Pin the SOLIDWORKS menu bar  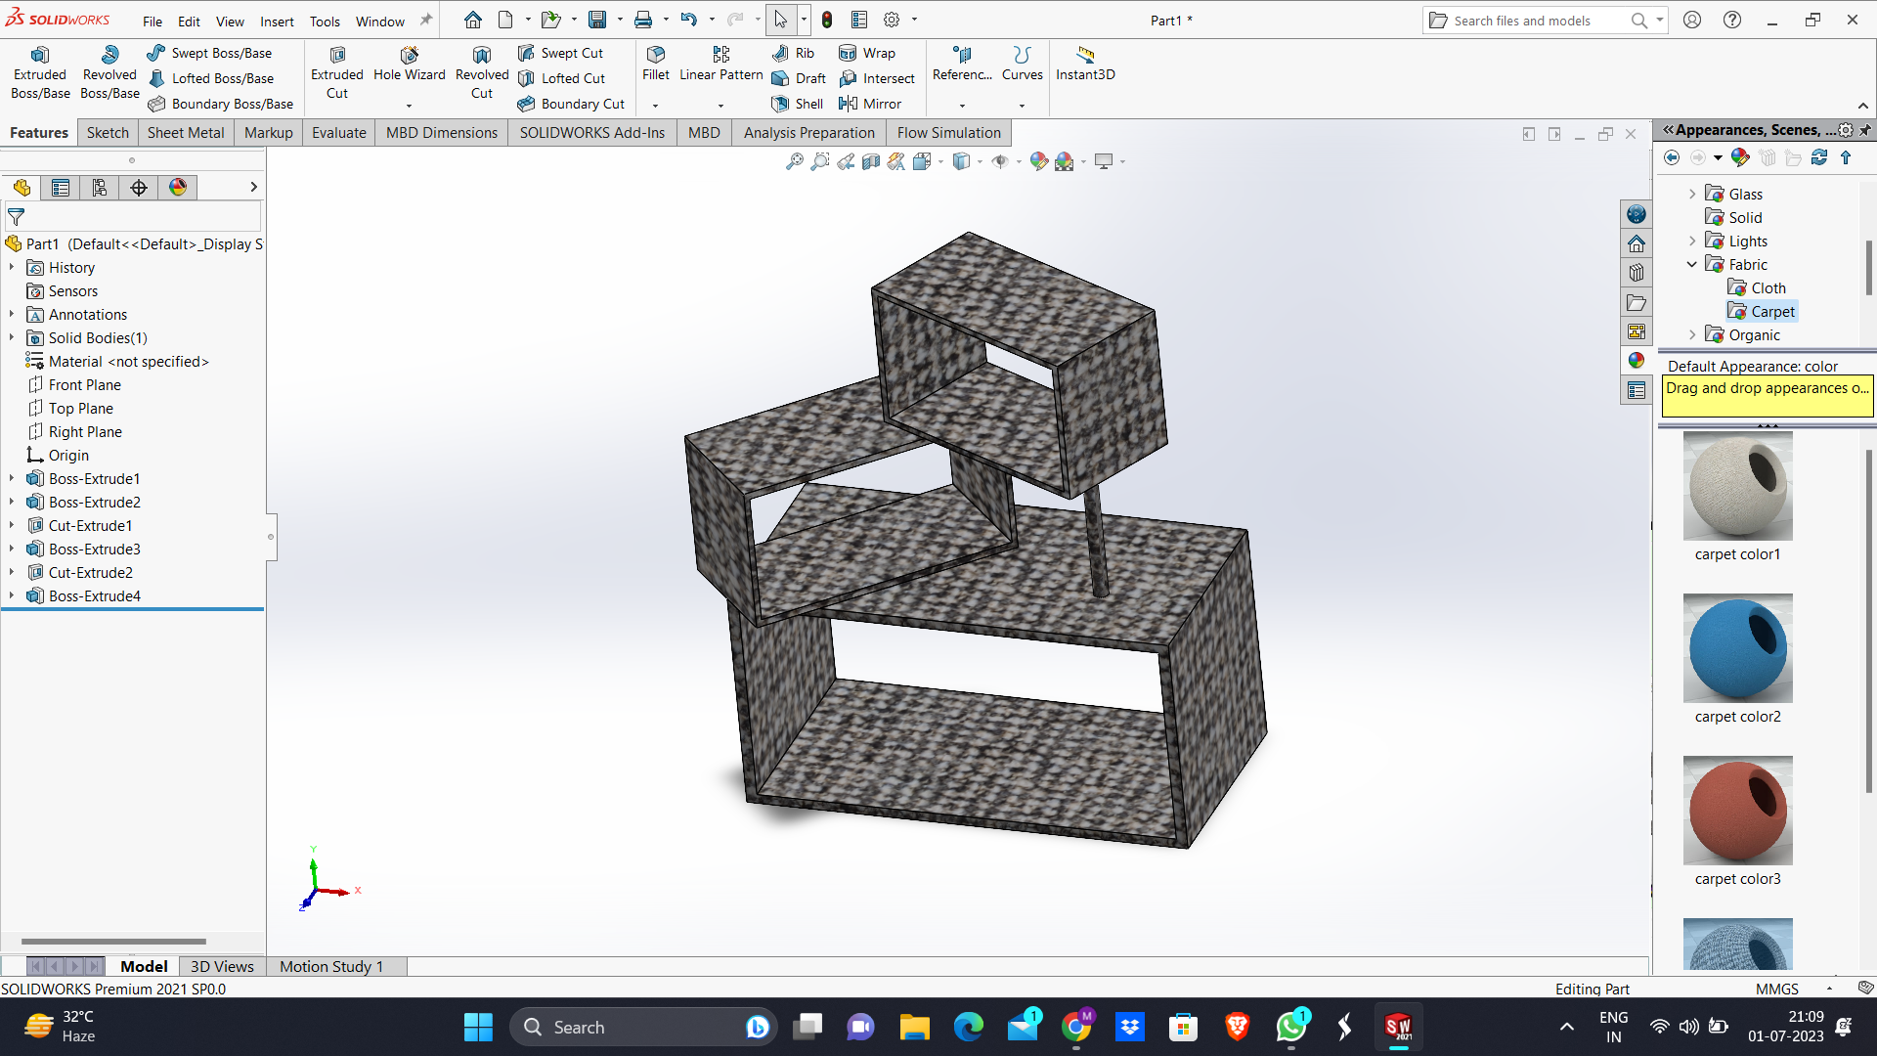pos(426,20)
